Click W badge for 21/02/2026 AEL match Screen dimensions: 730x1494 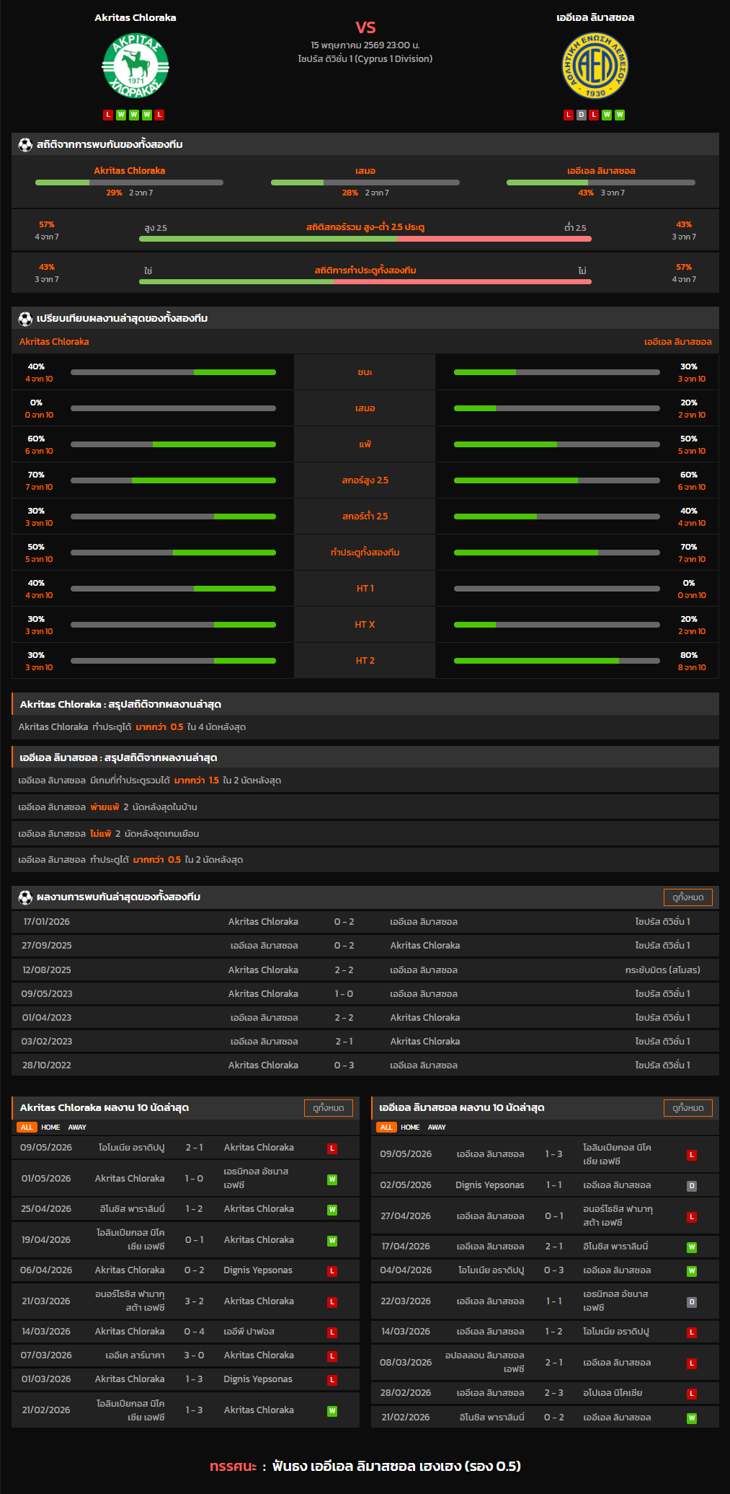click(692, 1418)
